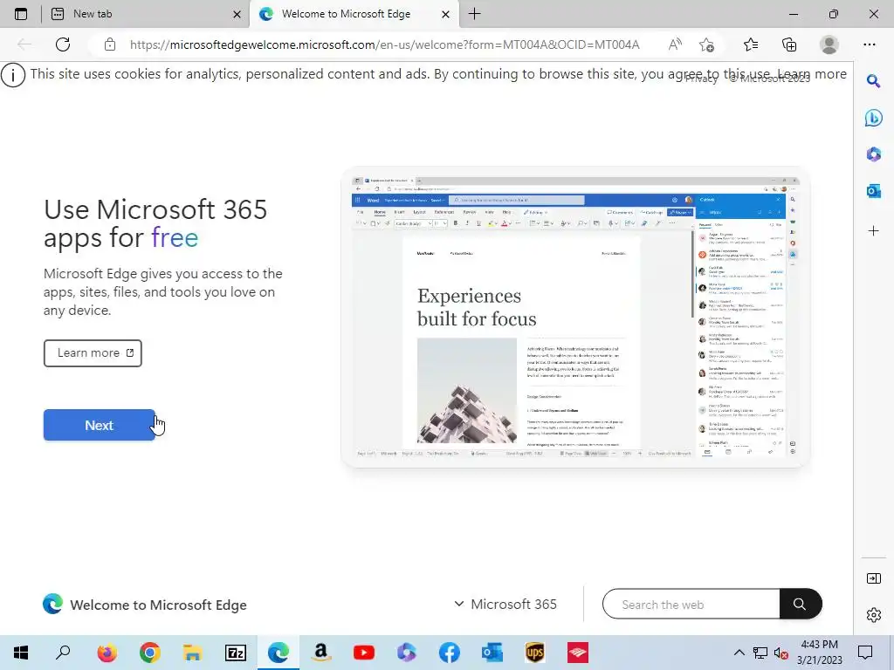Launch Firefox from the taskbar

pos(107,653)
